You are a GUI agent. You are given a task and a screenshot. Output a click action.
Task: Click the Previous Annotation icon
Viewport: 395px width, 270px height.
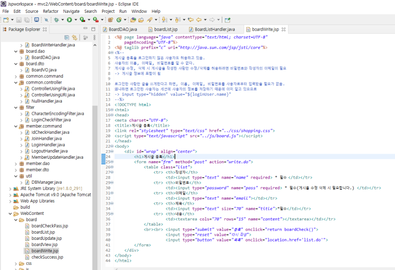pyautogui.click(x=177, y=19)
